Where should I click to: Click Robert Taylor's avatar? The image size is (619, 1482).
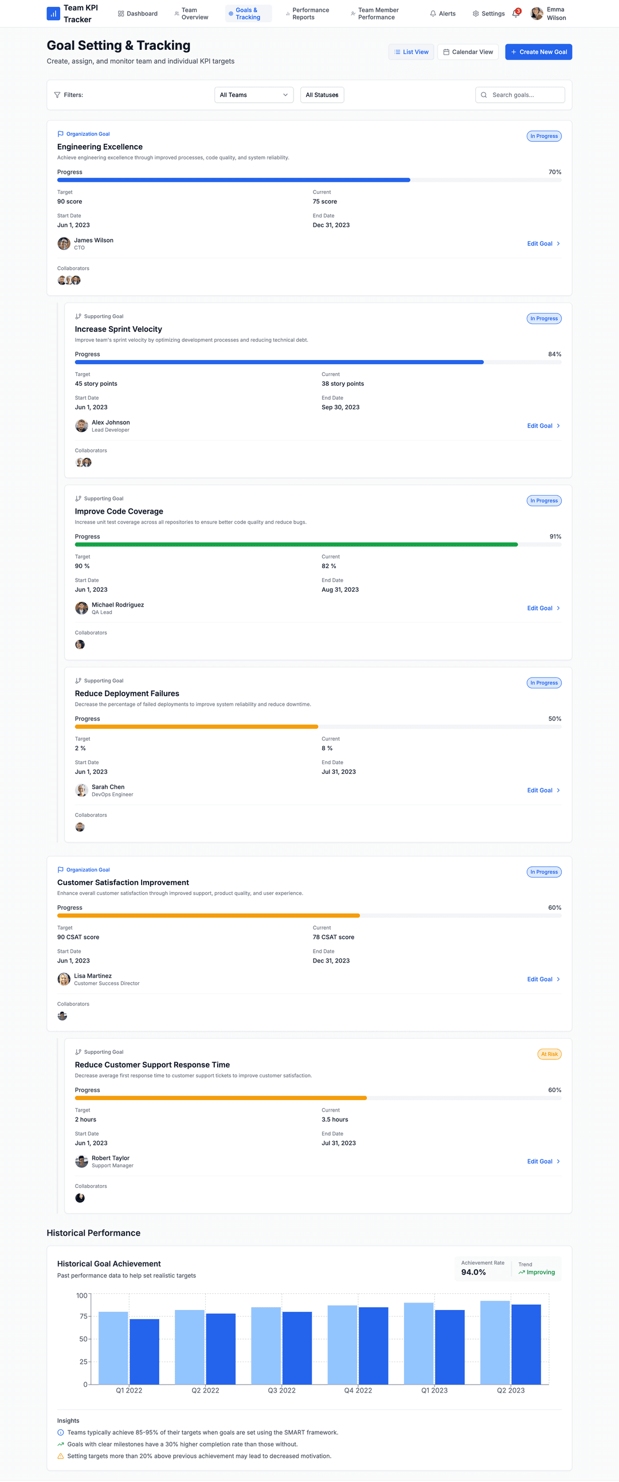click(x=82, y=1161)
